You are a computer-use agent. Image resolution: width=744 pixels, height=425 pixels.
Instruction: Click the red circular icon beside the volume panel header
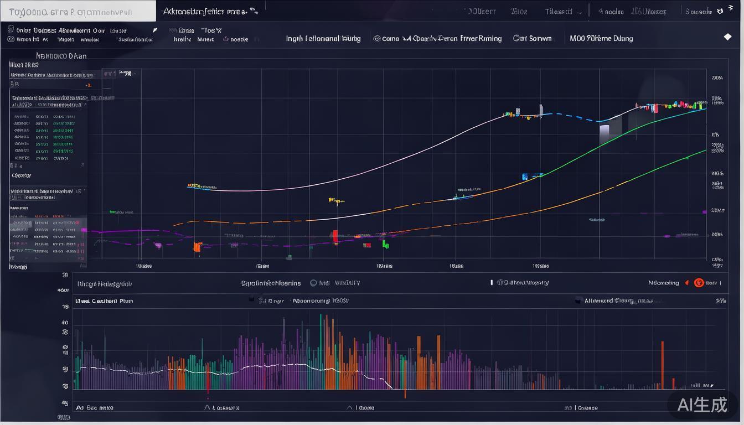click(699, 283)
